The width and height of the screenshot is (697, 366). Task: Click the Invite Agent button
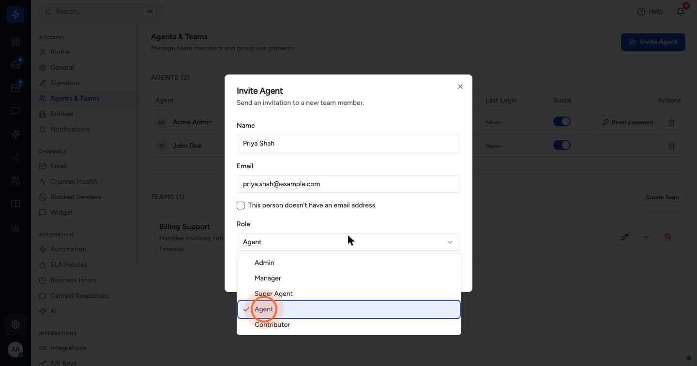click(653, 42)
